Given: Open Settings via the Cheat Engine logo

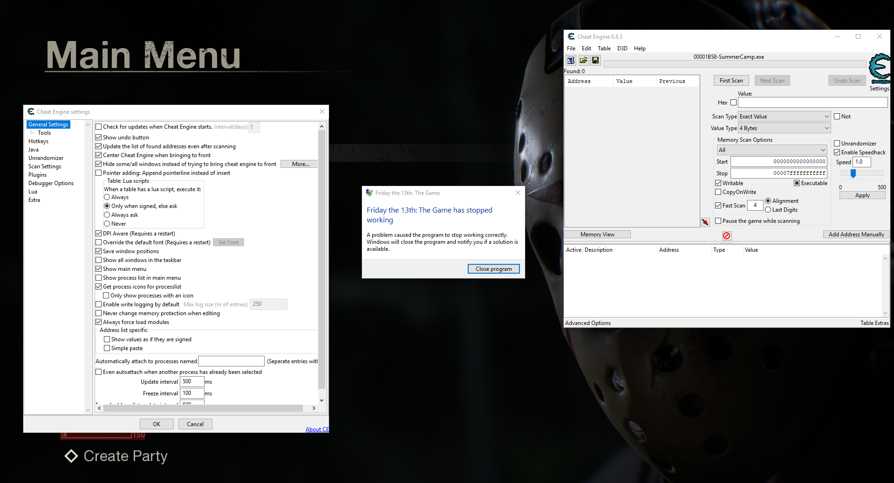Looking at the screenshot, I should click(x=879, y=70).
